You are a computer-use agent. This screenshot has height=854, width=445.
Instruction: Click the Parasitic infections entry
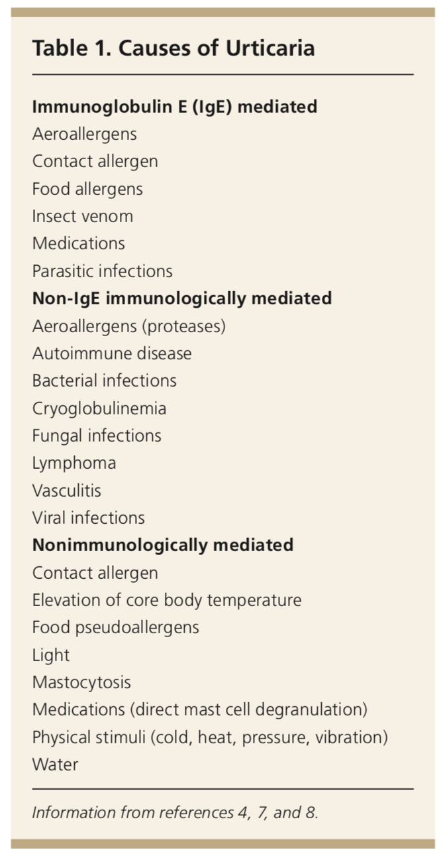pos(103,271)
